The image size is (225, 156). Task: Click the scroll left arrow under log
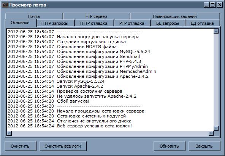click(x=9, y=133)
